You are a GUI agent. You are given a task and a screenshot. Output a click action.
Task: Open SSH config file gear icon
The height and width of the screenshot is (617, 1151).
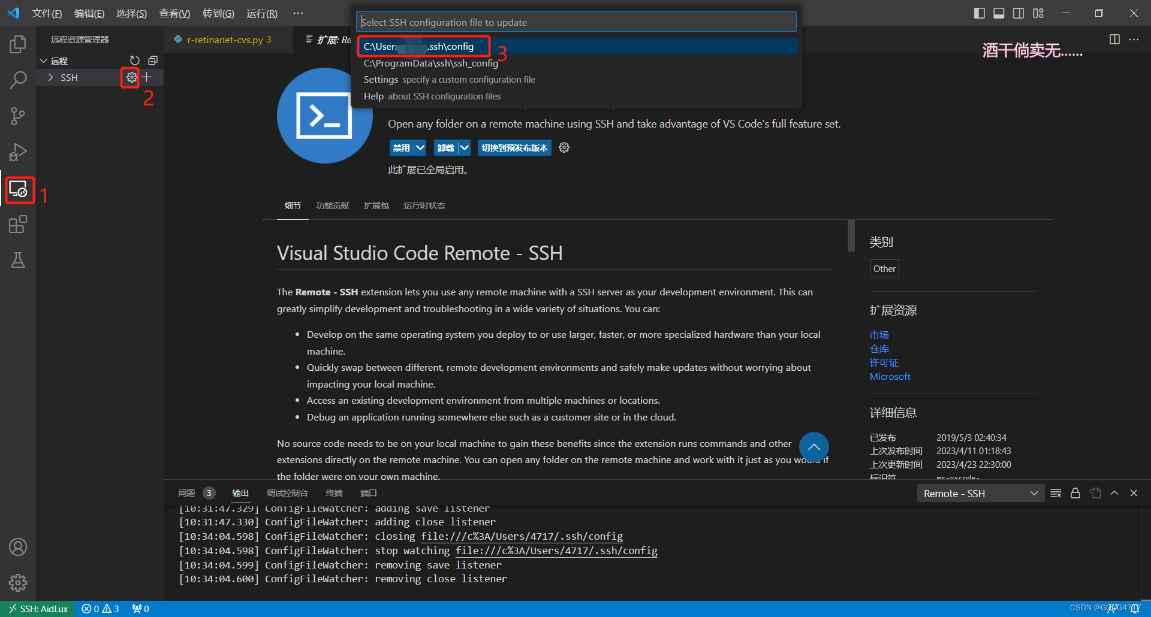(131, 77)
